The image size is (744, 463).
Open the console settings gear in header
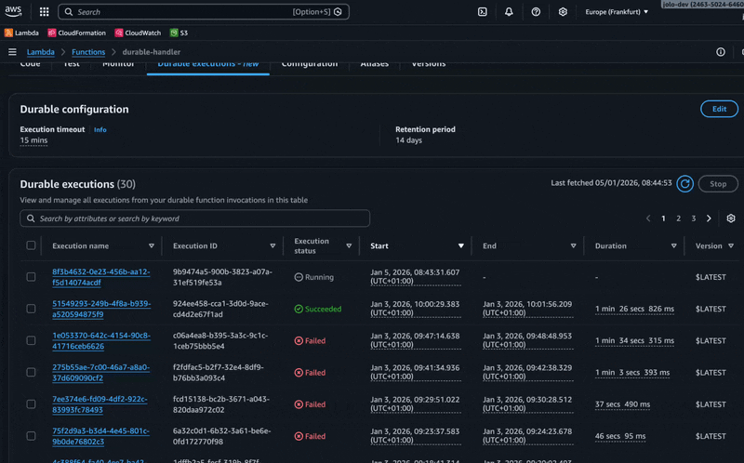(x=563, y=12)
